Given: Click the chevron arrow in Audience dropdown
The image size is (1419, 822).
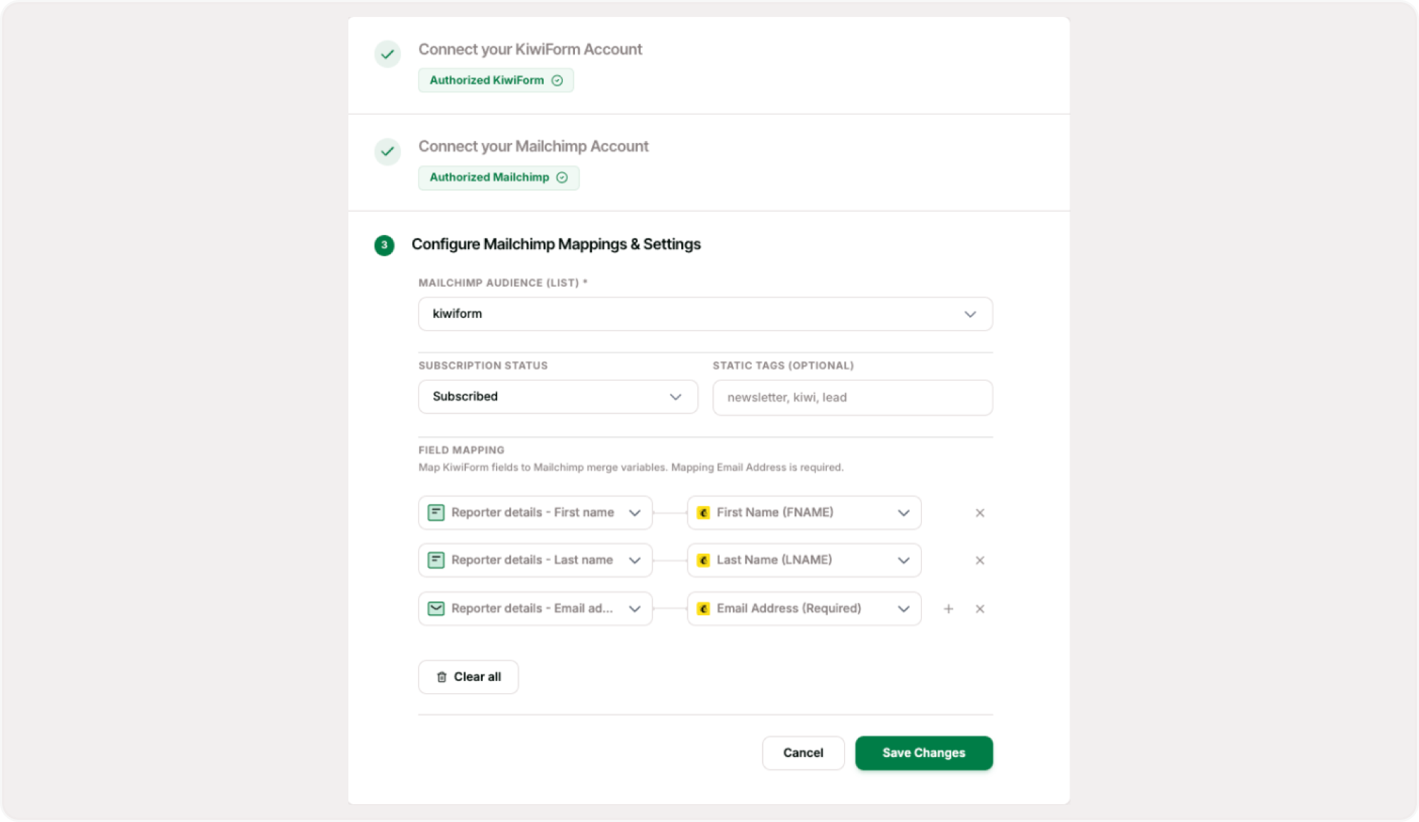Looking at the screenshot, I should point(970,314).
